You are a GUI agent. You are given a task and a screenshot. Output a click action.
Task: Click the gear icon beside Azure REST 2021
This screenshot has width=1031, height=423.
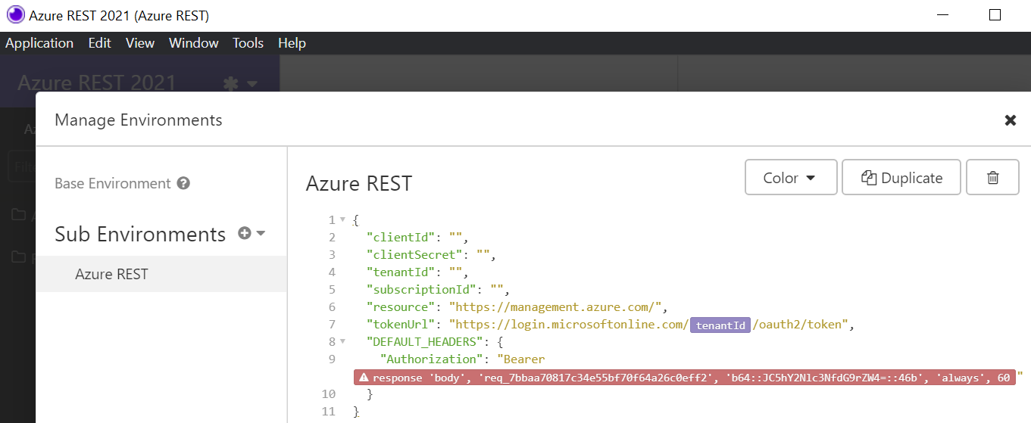(x=232, y=83)
